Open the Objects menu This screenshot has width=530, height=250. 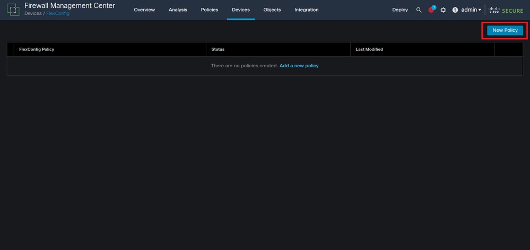coord(272,10)
